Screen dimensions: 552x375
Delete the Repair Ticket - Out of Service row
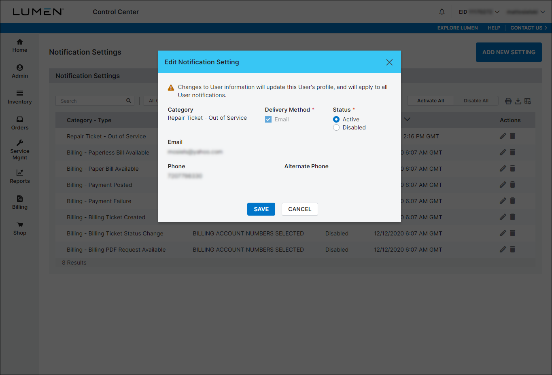click(x=512, y=136)
